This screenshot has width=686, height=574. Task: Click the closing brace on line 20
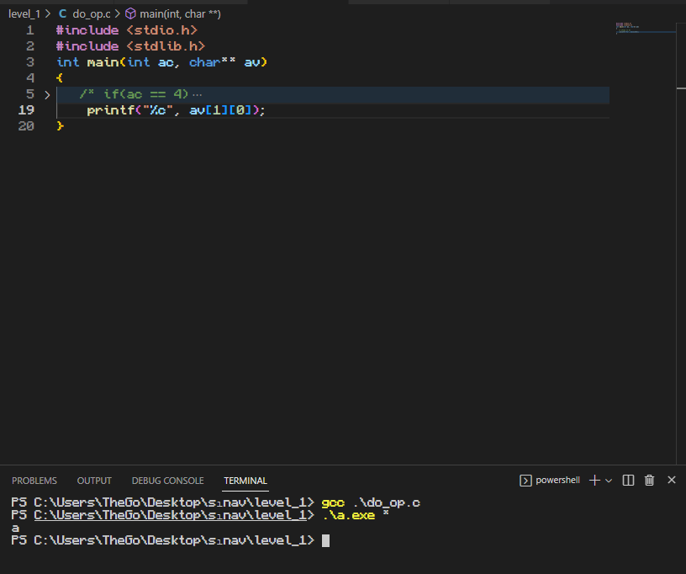click(x=61, y=126)
